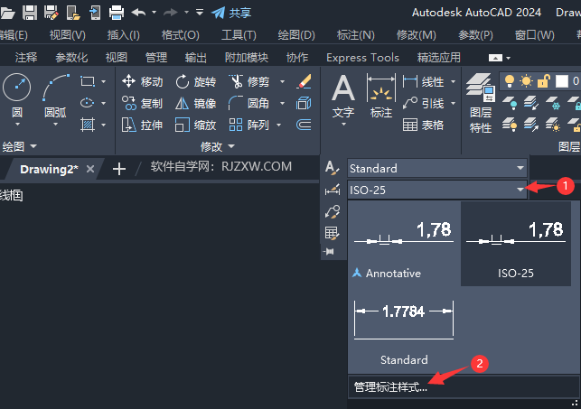Click the 标注 dimension tool
Viewport: 581px width, 409px height.
tap(381, 97)
